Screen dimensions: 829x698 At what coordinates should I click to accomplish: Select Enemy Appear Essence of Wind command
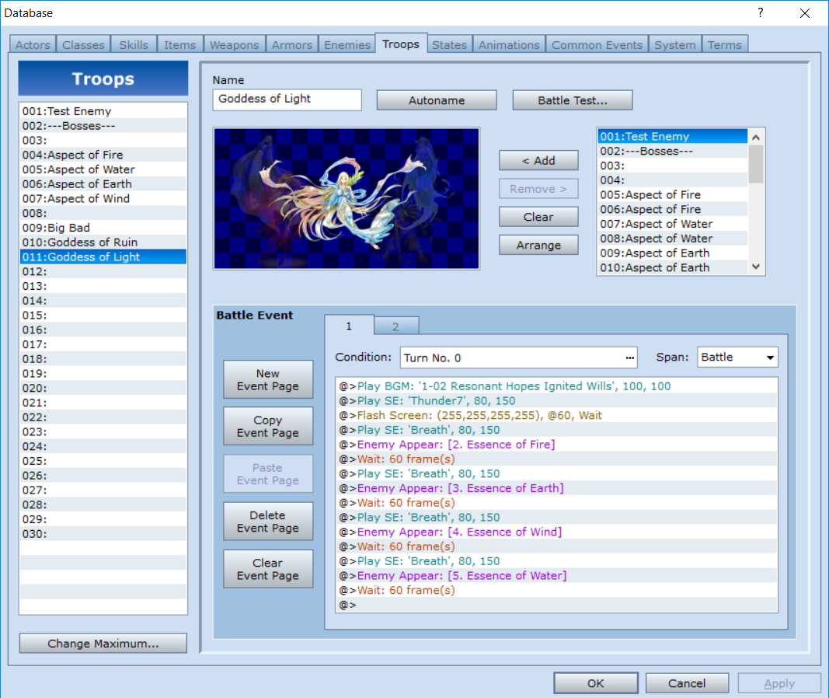tap(557, 532)
